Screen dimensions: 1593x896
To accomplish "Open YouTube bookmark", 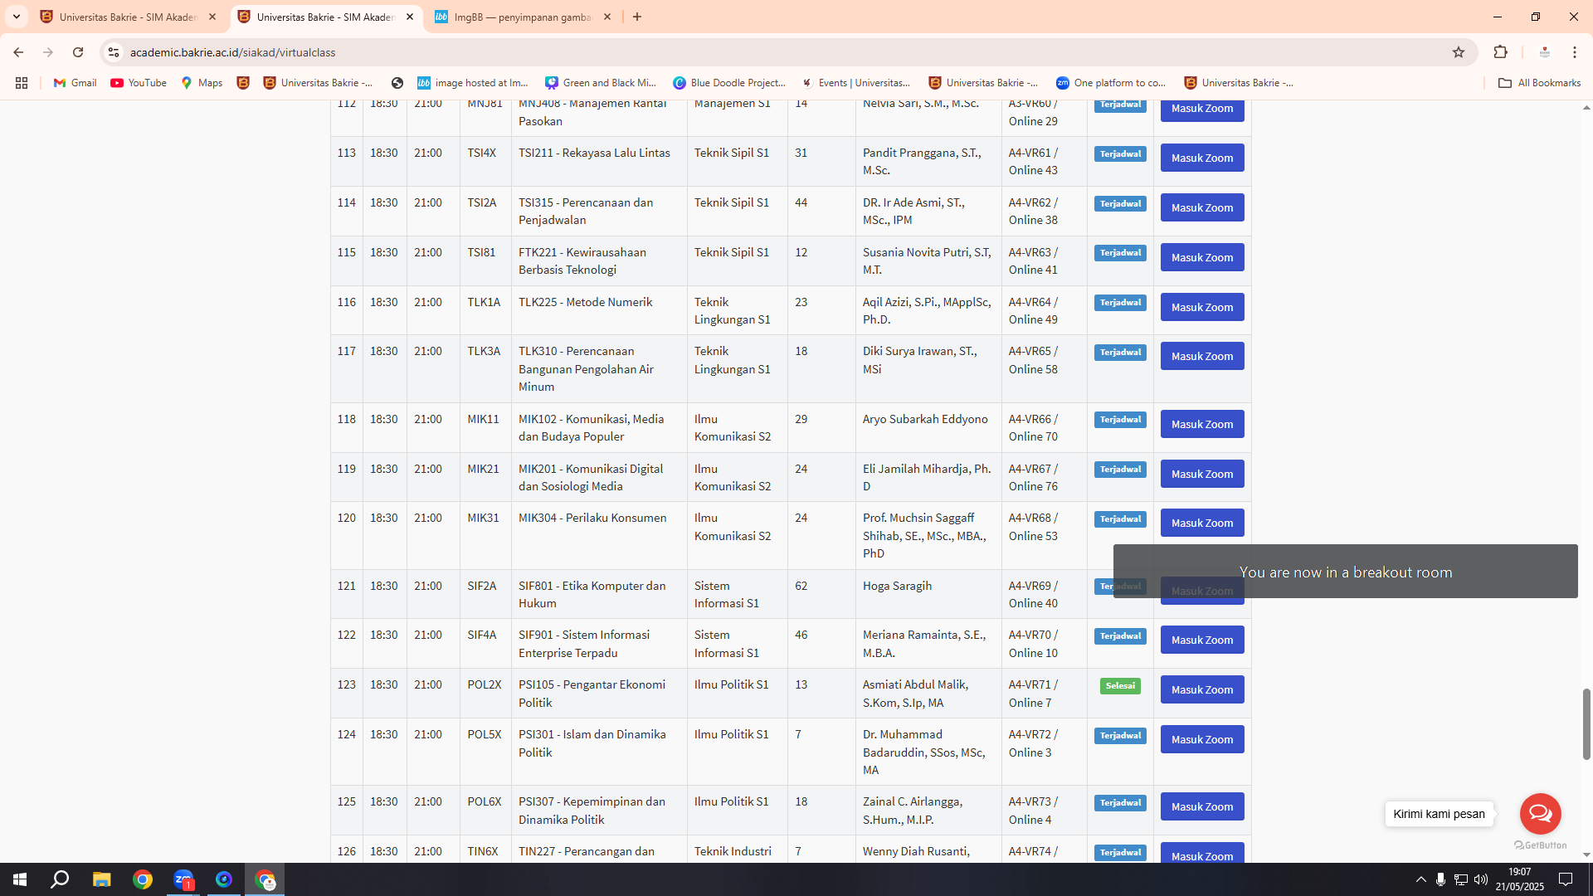I will coord(139,83).
